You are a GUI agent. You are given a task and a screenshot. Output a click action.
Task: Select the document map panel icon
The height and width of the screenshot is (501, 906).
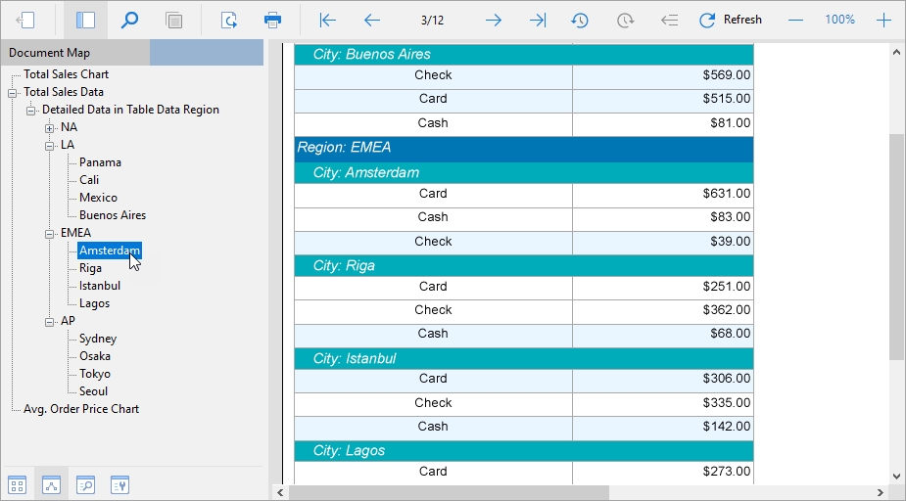click(52, 485)
